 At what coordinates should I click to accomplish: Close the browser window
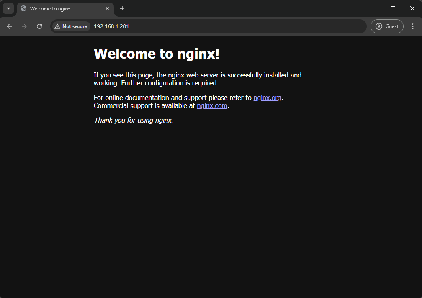pos(412,8)
